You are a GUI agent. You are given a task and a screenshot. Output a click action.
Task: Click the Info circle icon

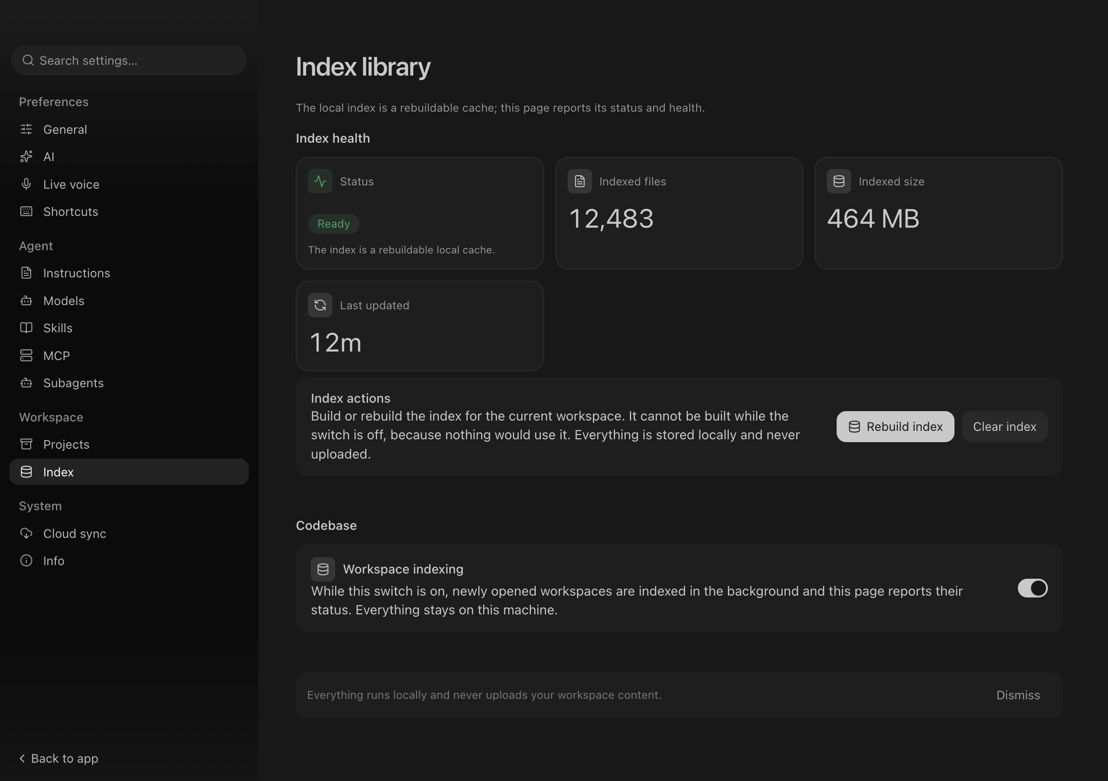tap(26, 560)
